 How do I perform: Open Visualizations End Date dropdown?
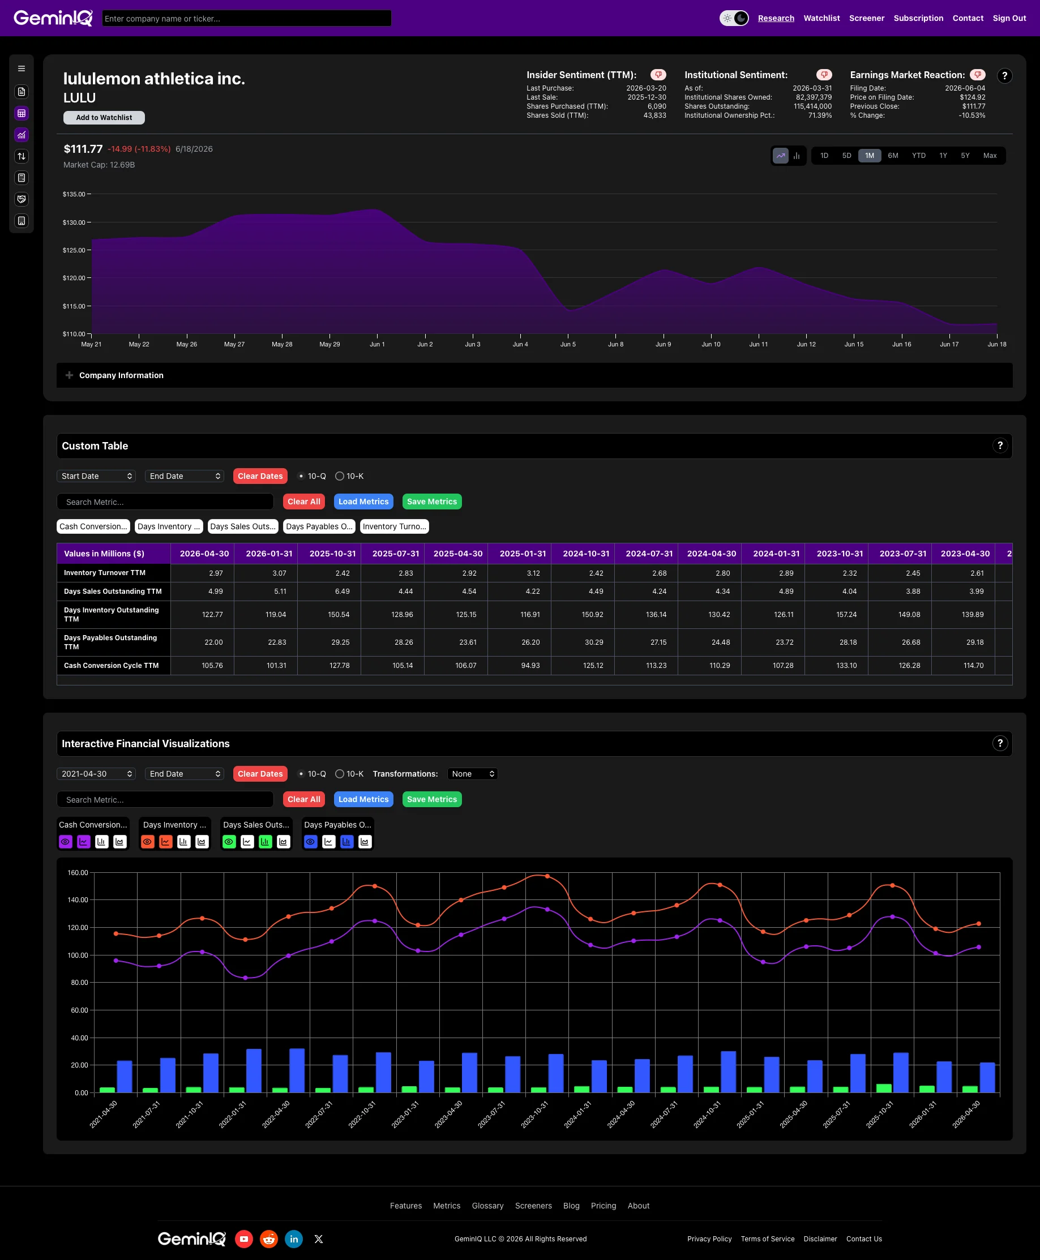coord(185,774)
